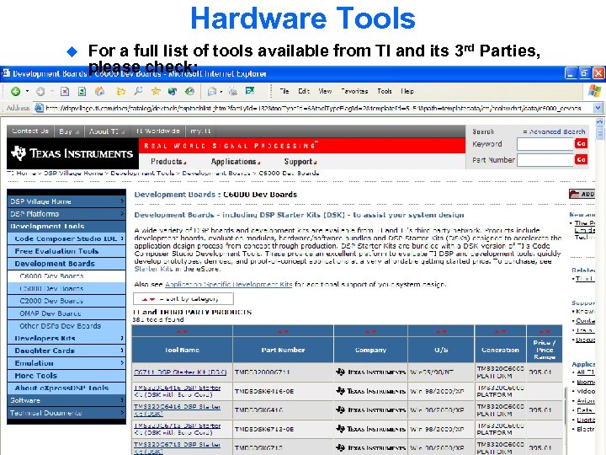The height and width of the screenshot is (455, 606).
Task: Open the Applications navigation menu
Action: tap(236, 162)
